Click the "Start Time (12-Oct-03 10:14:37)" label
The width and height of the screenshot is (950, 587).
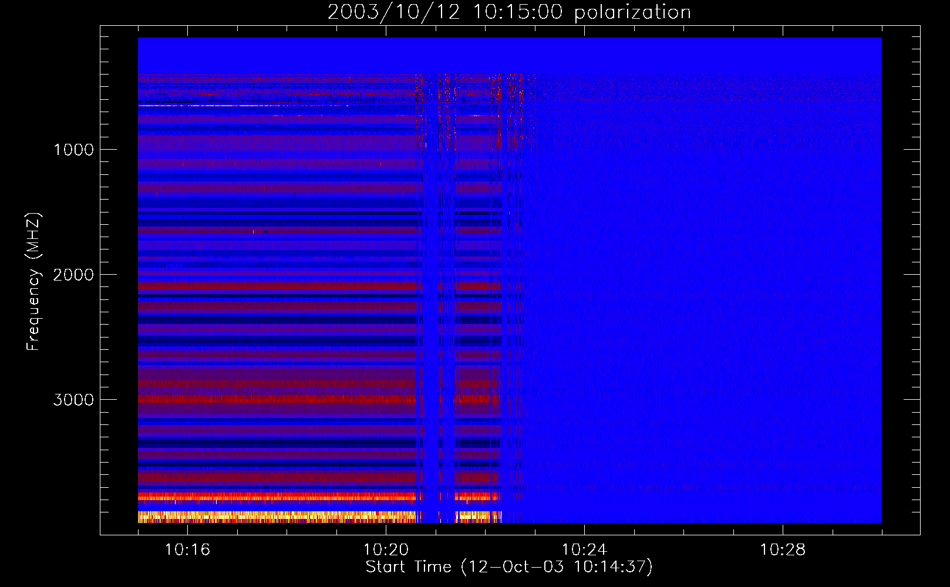point(509,567)
